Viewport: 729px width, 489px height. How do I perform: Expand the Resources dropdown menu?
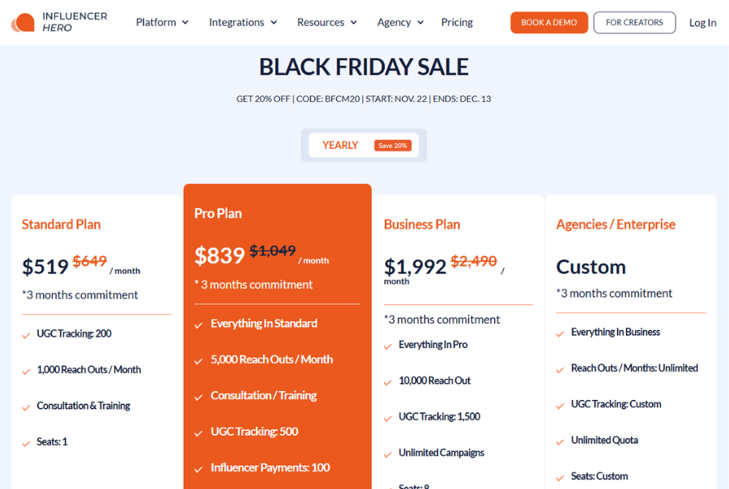coord(327,23)
